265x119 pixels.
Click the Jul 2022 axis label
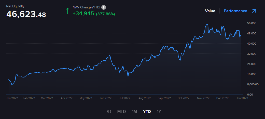[125, 98]
